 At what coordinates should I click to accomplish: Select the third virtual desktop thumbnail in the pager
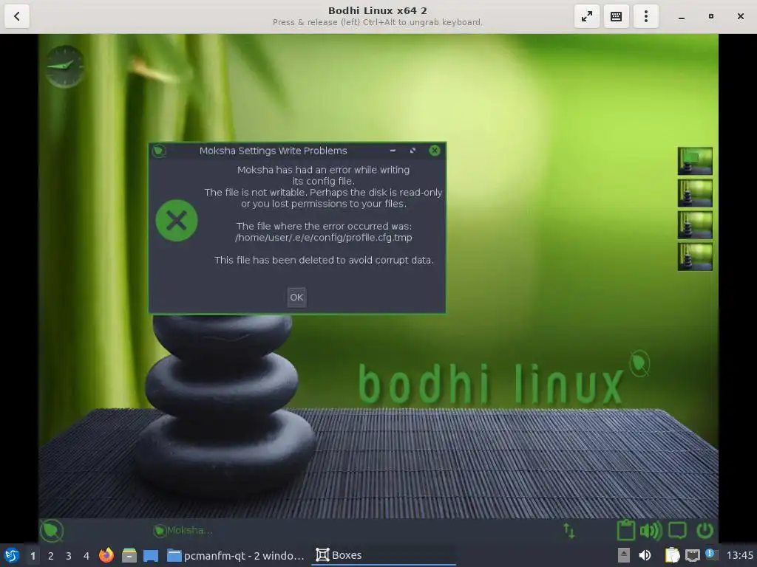695,224
